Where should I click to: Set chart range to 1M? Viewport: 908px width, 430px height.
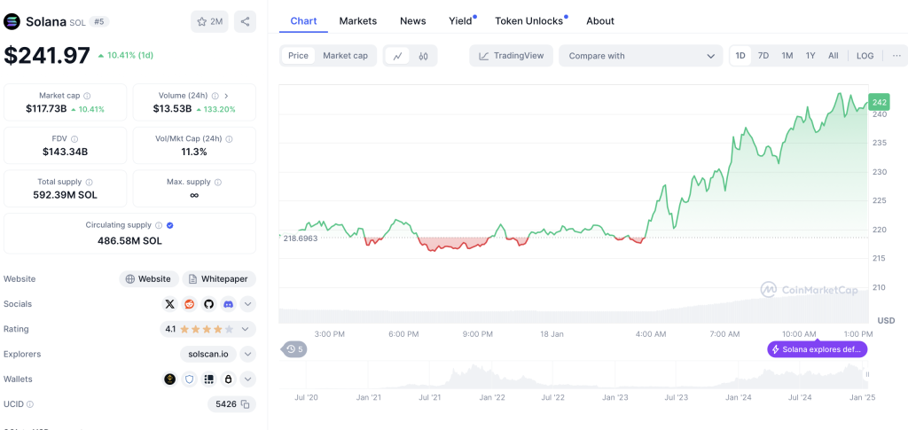[x=787, y=56]
